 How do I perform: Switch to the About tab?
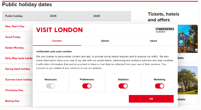pos(153,41)
